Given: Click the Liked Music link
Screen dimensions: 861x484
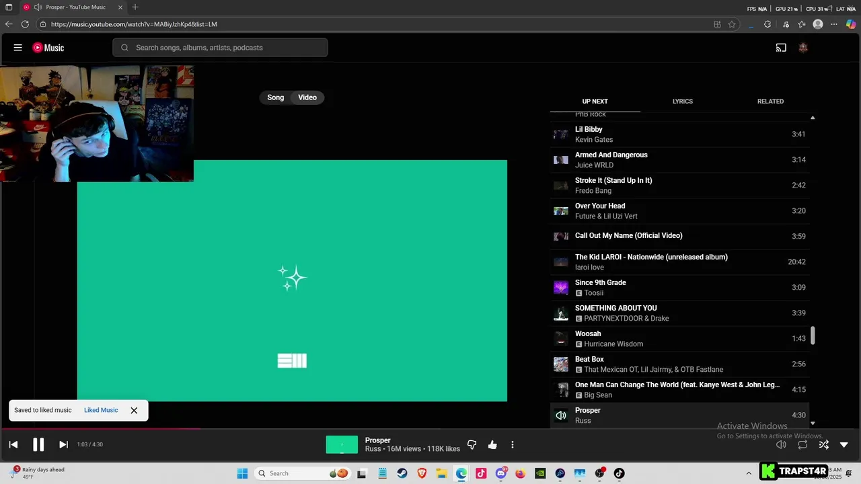Looking at the screenshot, I should 101,410.
